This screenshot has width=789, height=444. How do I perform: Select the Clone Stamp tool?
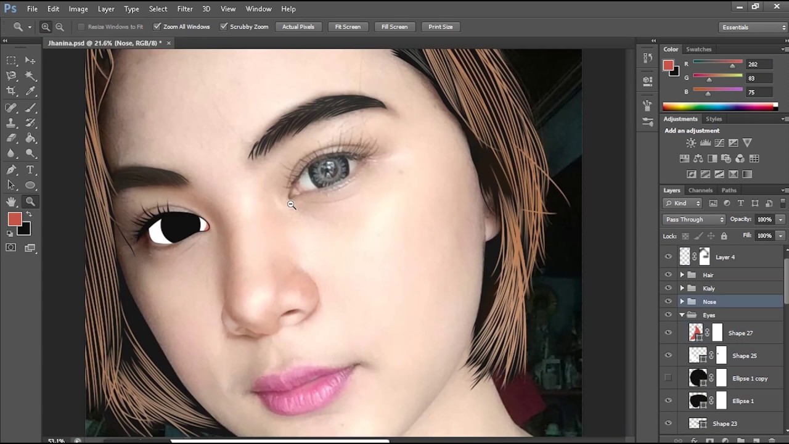pyautogui.click(x=11, y=123)
